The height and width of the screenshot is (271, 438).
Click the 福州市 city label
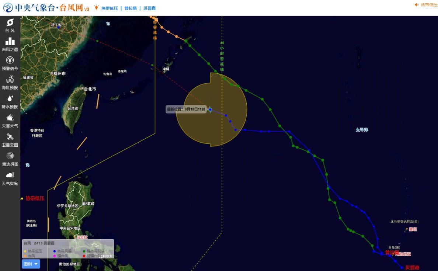point(59,73)
